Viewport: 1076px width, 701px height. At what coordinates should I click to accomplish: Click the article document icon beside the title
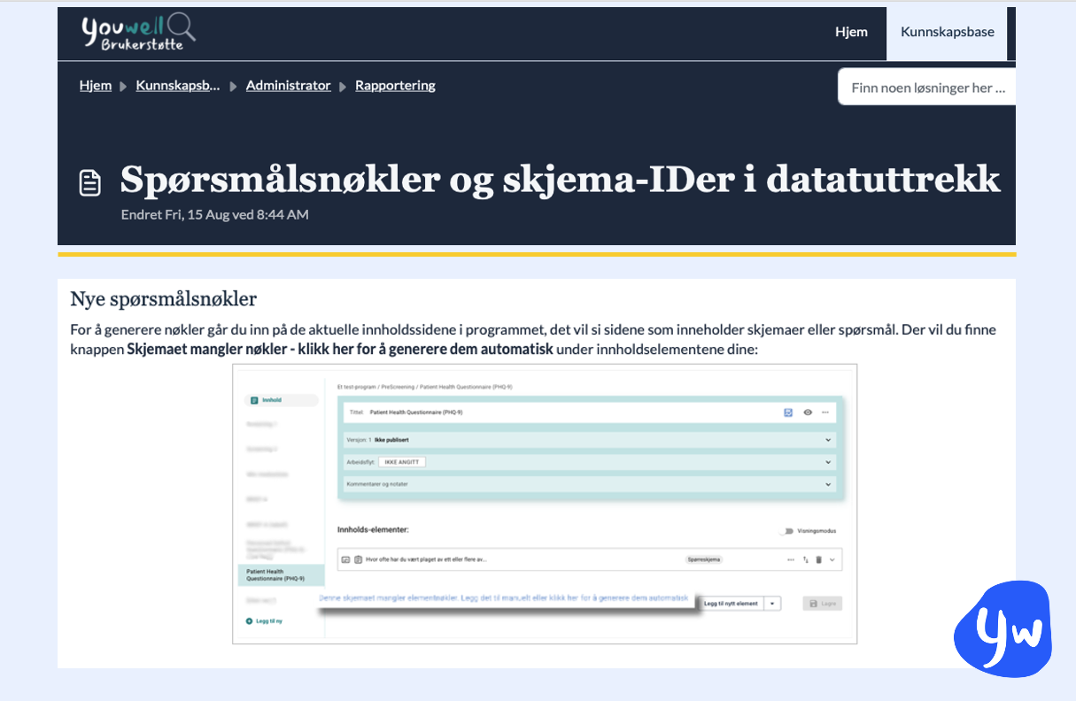click(x=90, y=183)
